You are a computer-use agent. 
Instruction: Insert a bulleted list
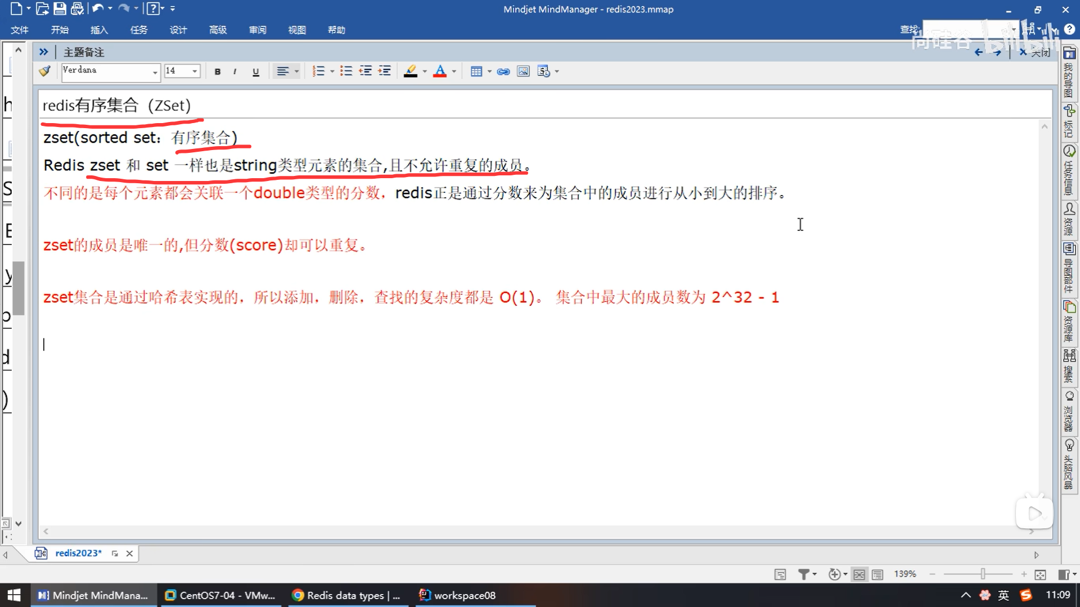click(346, 71)
